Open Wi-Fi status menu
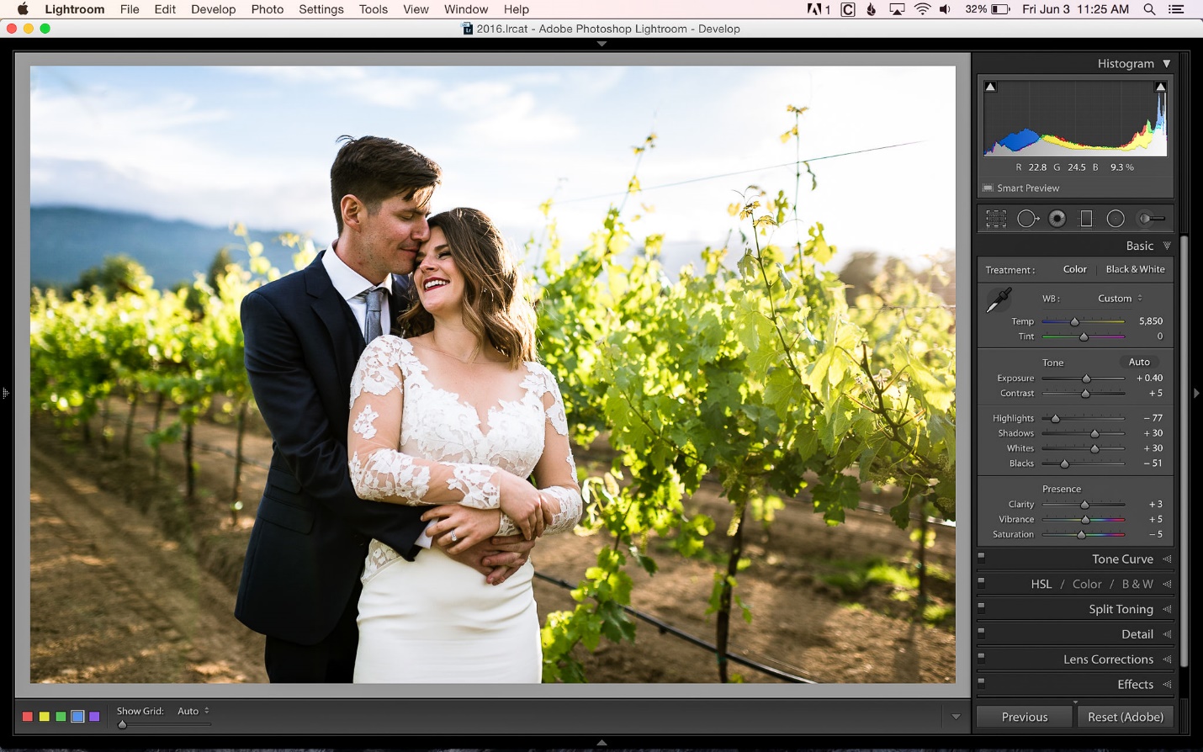This screenshot has height=752, width=1203. (923, 9)
